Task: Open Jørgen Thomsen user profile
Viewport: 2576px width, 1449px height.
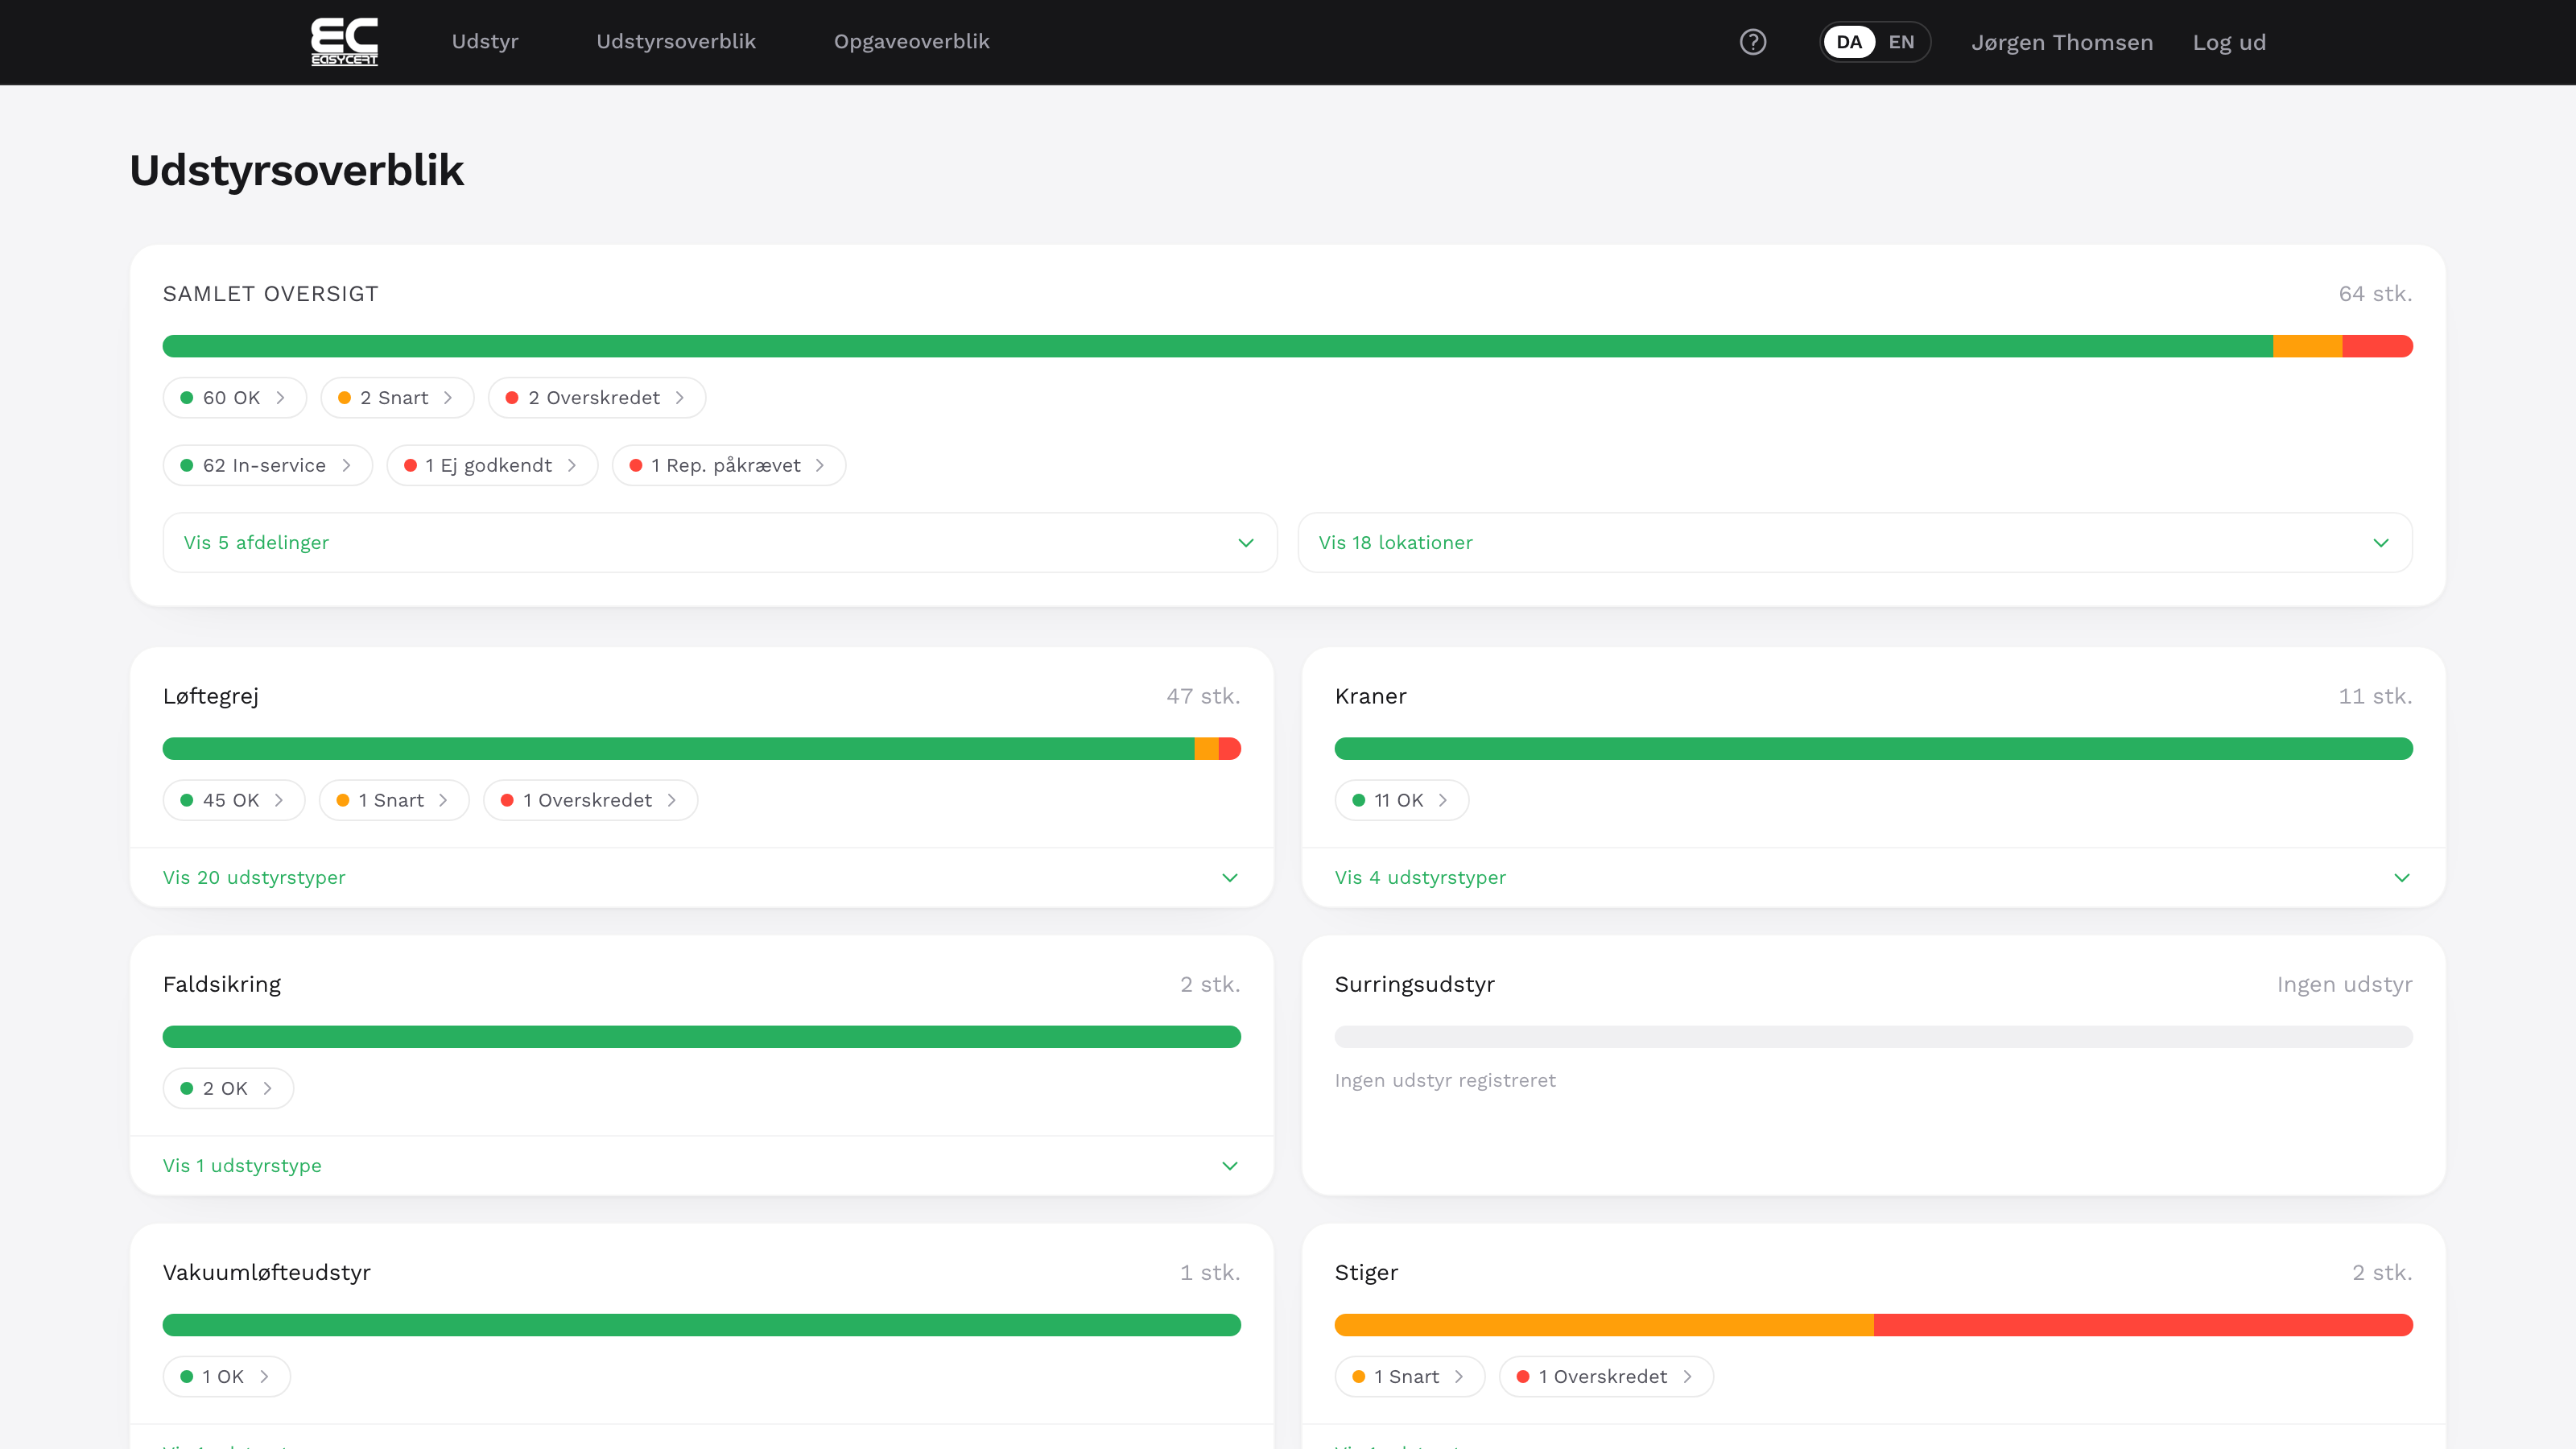Action: point(2062,42)
